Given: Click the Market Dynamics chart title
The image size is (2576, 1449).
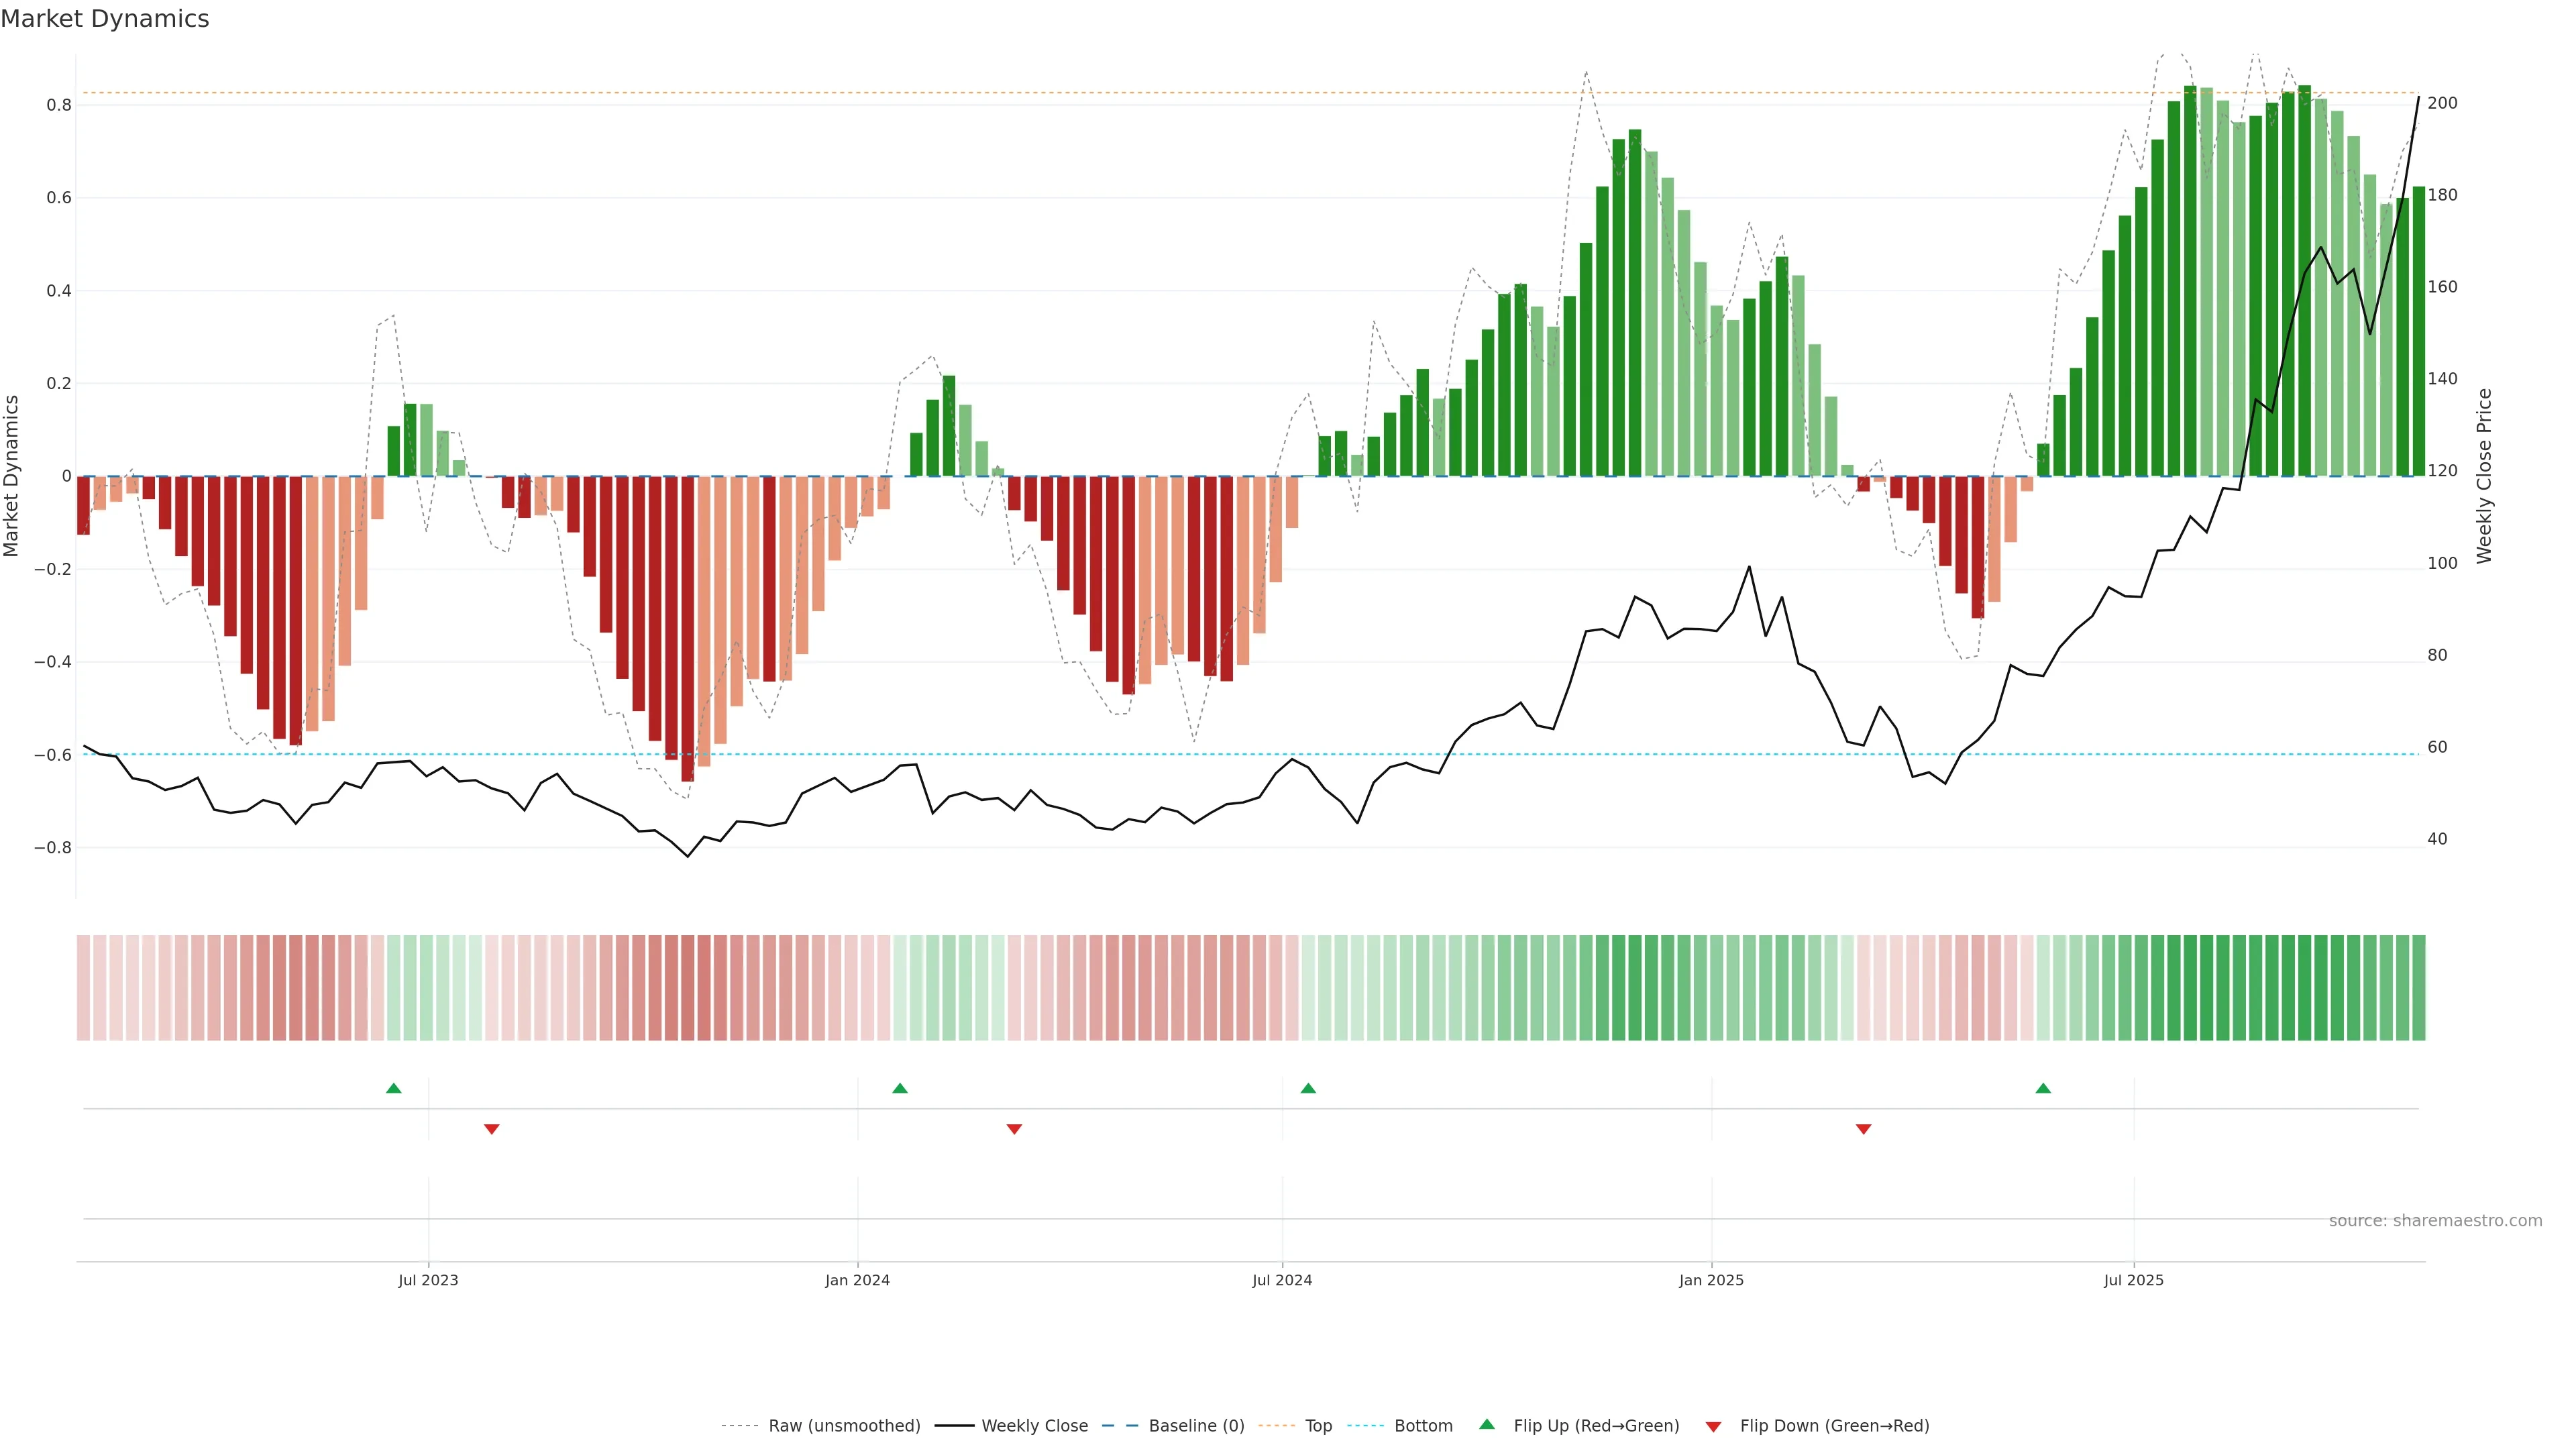Looking at the screenshot, I should pyautogui.click(x=105, y=19).
